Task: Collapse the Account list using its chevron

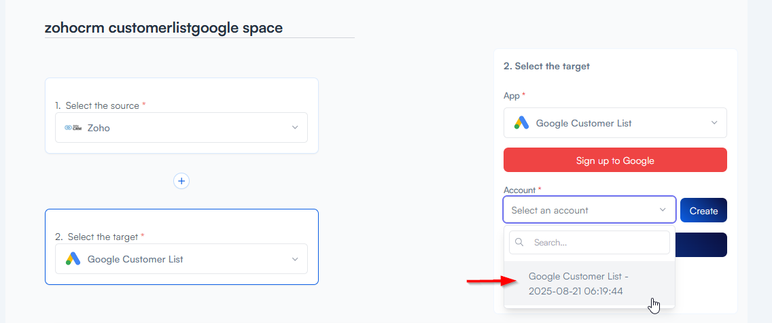Action: click(x=663, y=210)
